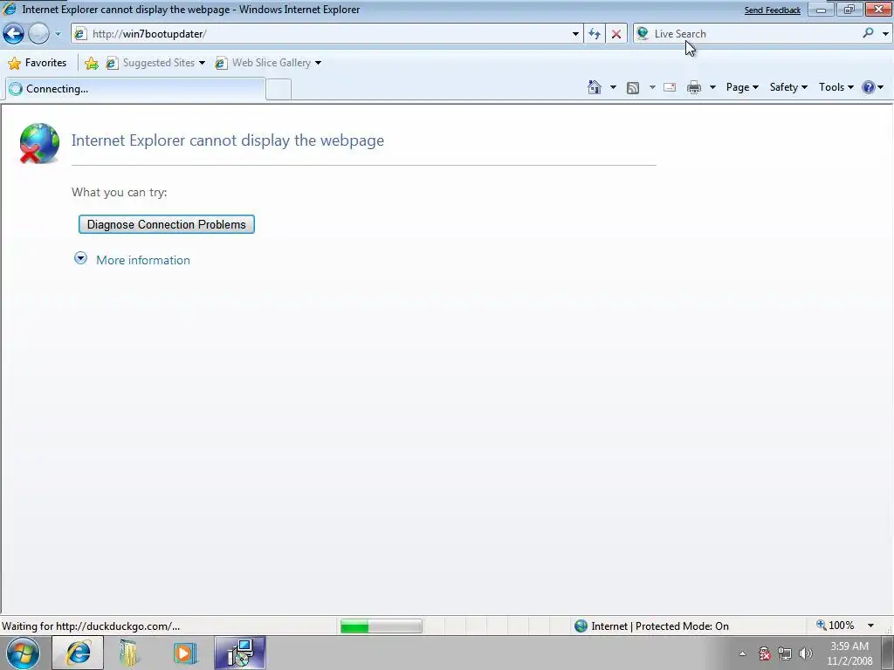This screenshot has width=894, height=670.
Task: Open the recent pages dropdown arrow
Action: 58,34
